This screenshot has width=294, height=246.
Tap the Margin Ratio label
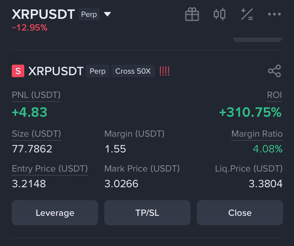point(257,134)
